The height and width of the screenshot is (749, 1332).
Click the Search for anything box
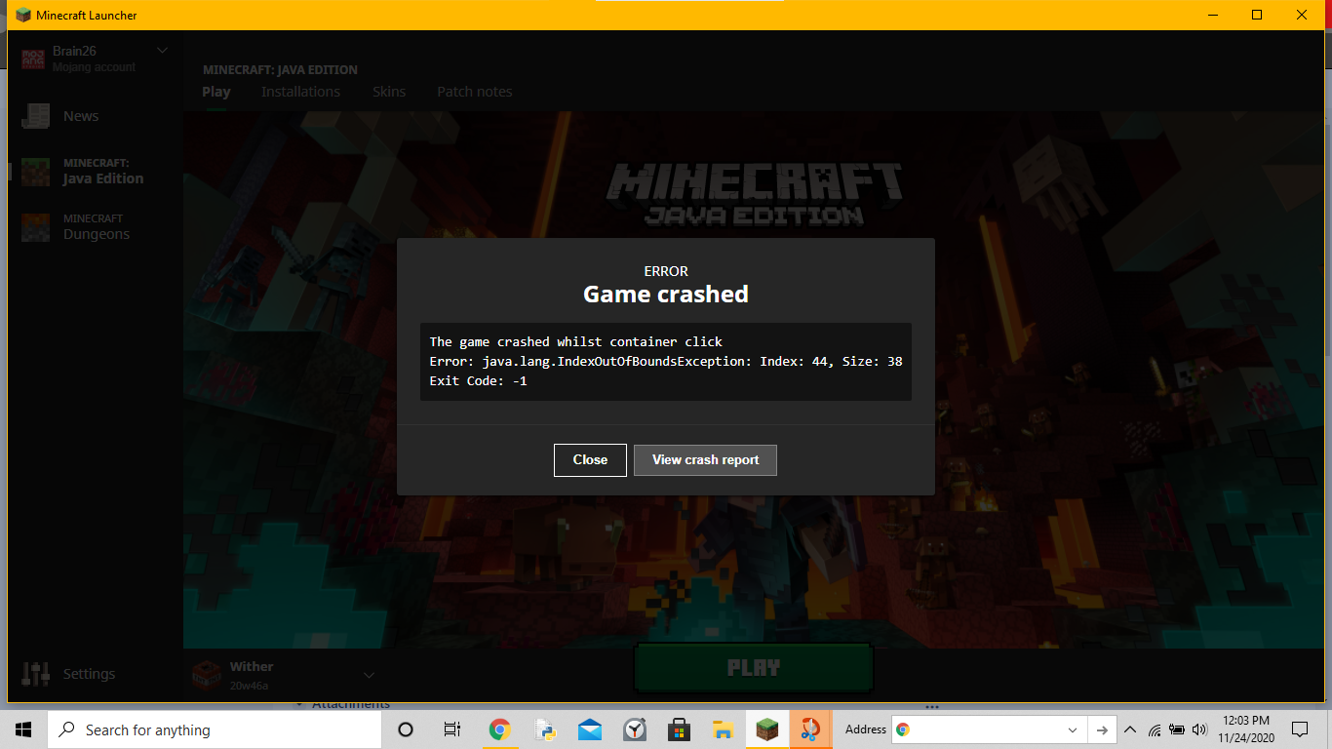point(215,729)
